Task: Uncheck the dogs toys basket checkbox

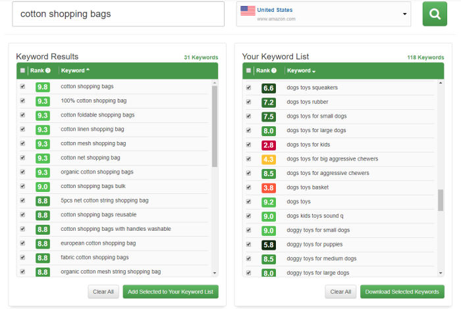Action: [x=248, y=187]
